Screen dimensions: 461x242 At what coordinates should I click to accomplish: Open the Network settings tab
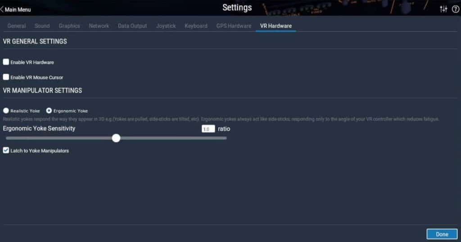99,26
